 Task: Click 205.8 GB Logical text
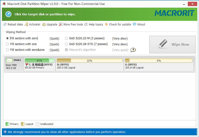(x=134, y=68)
